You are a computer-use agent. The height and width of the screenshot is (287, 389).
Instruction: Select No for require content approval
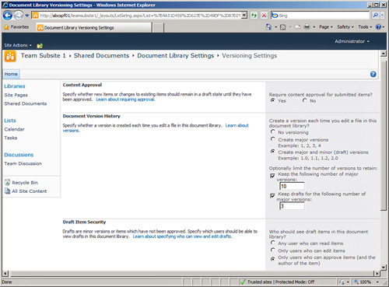coord(305,100)
